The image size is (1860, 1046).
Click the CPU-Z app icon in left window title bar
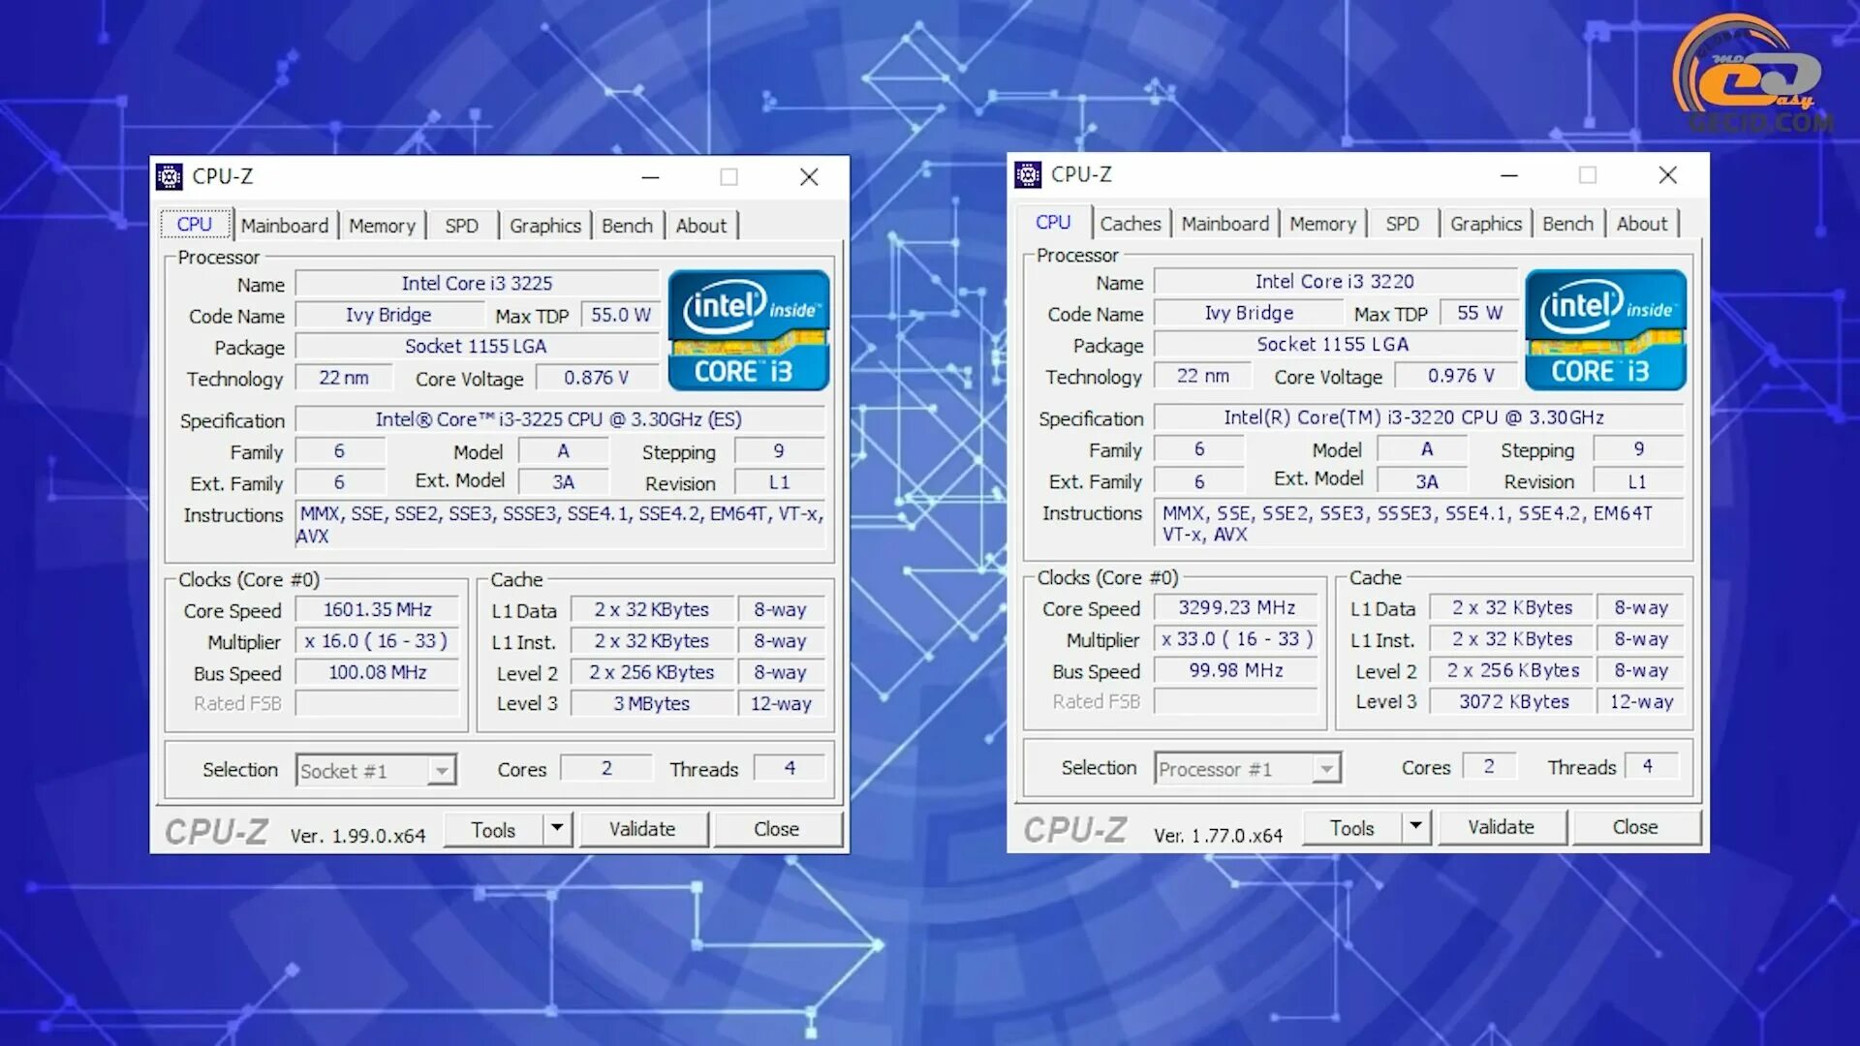[x=170, y=176]
